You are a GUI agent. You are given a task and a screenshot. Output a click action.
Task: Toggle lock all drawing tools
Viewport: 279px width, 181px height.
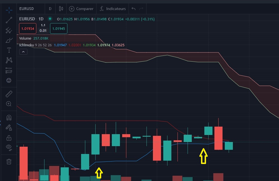click(x=9, y=138)
